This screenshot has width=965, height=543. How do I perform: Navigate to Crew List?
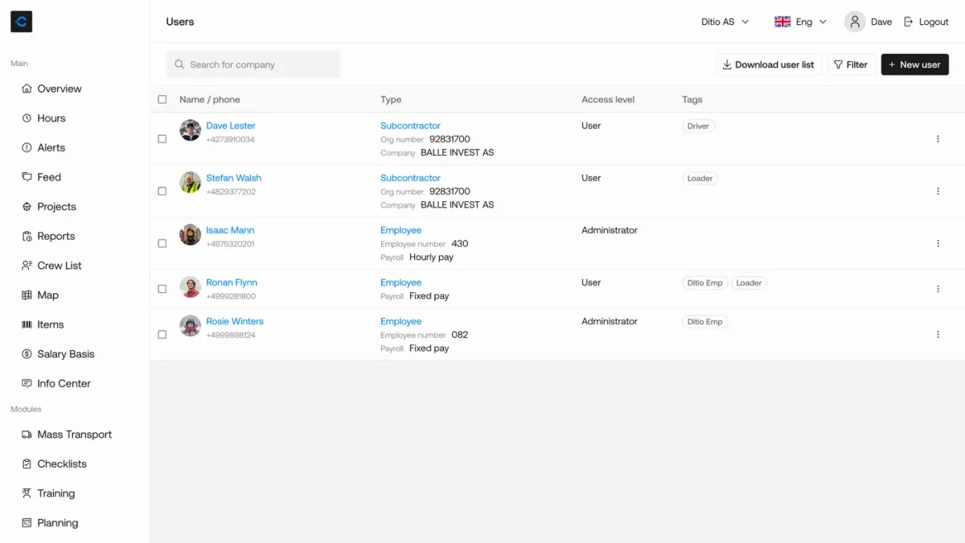point(60,265)
